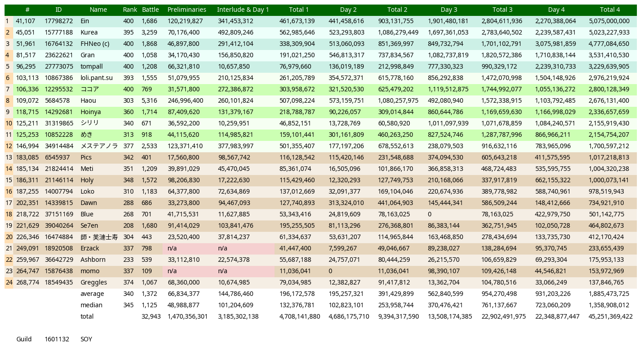Click Ein's ID '17798272'

click(59, 21)
